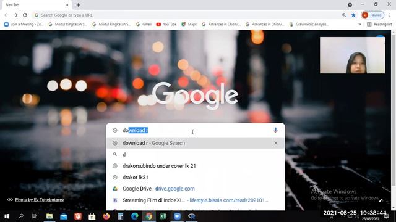Open the Gmail bookmark
Screen dimensions: 396x222
pos(144,24)
